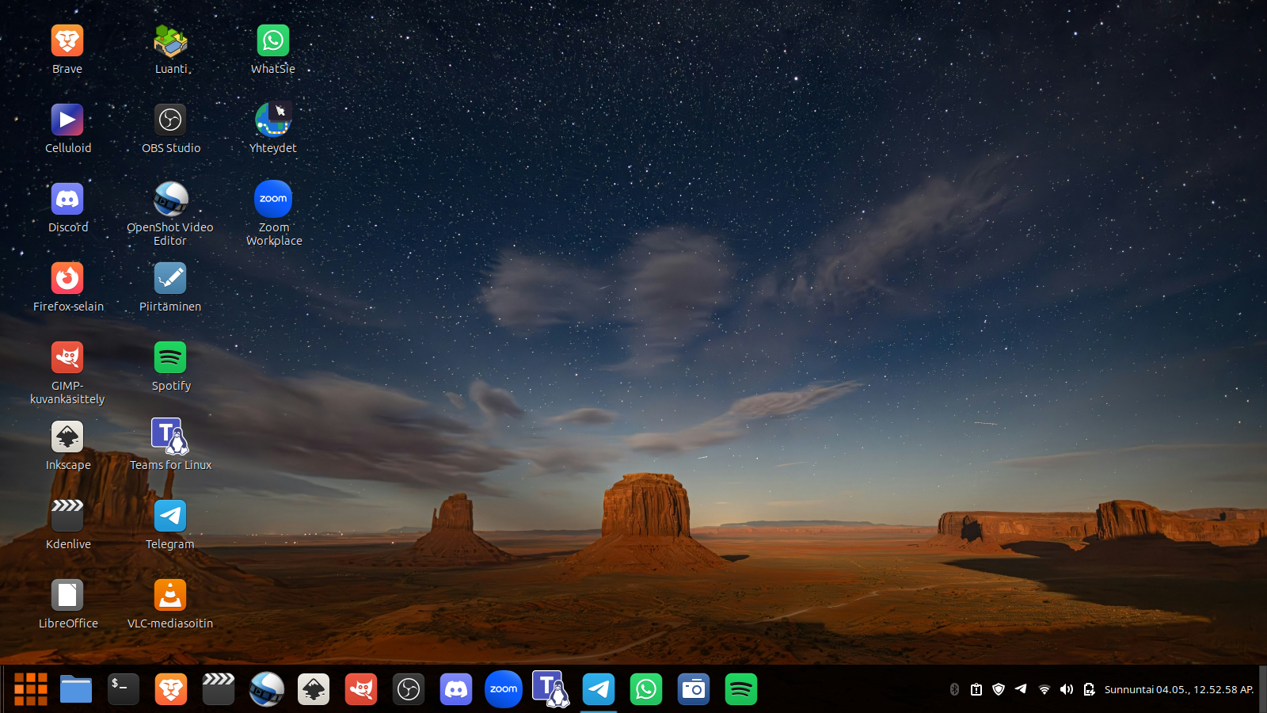Open Celluloid desktop icon
Screen dimensions: 1267x713
[x=67, y=120]
